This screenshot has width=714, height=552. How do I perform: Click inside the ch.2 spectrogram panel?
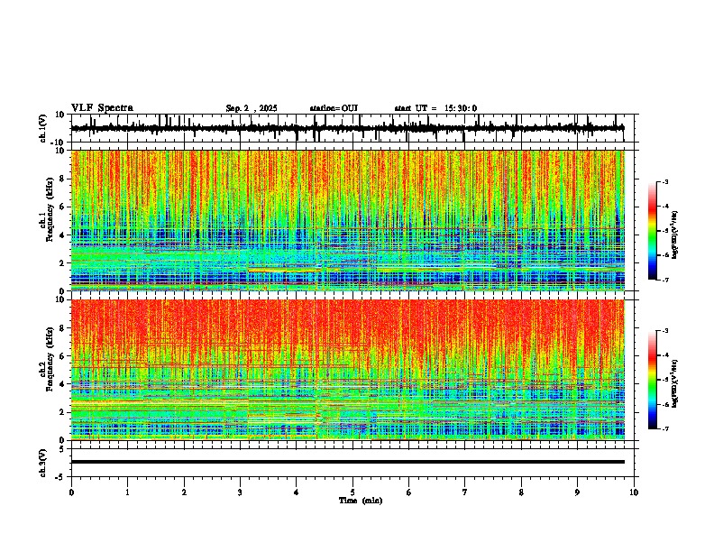[x=348, y=370]
